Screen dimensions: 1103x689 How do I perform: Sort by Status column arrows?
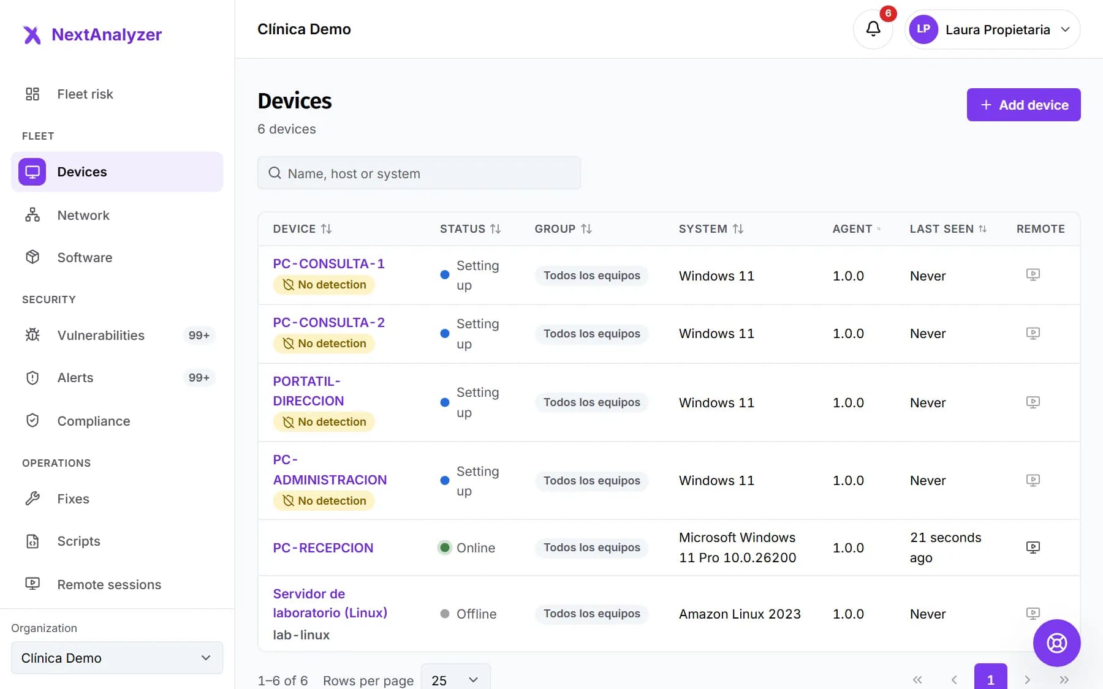coord(495,228)
